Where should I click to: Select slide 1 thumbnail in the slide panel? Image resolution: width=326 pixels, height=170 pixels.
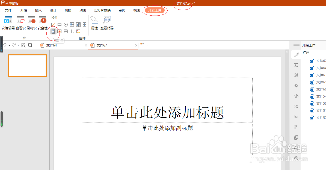pyautogui.click(x=27, y=65)
